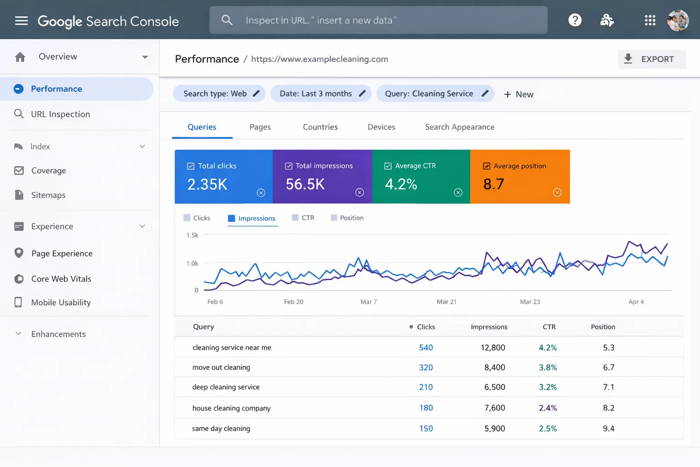700x467 pixels.
Task: Click the search magnifier in the URL inspect bar
Action: [x=226, y=20]
